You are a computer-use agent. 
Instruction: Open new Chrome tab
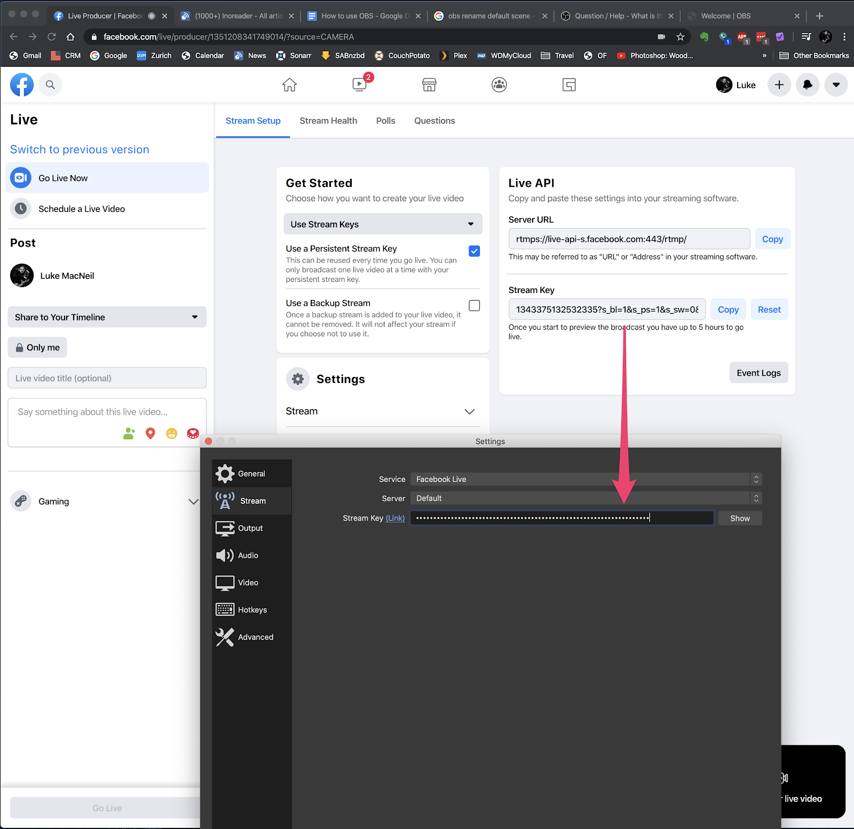pos(819,16)
